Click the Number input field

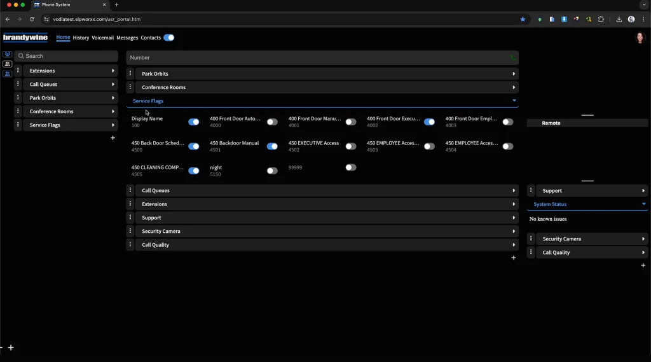[x=317, y=58]
